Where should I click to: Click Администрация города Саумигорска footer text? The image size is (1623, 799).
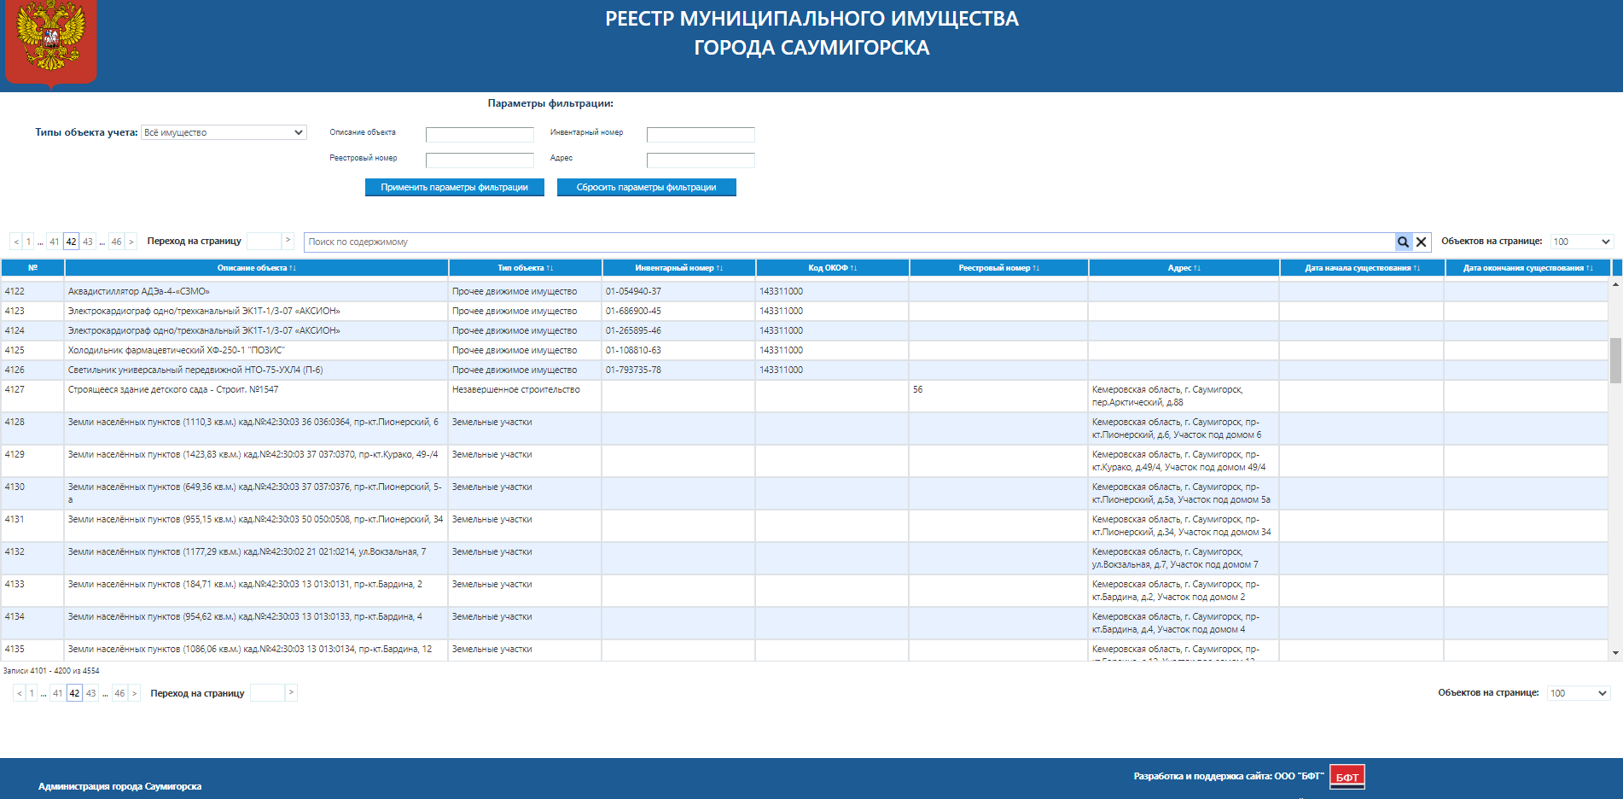pos(119,786)
